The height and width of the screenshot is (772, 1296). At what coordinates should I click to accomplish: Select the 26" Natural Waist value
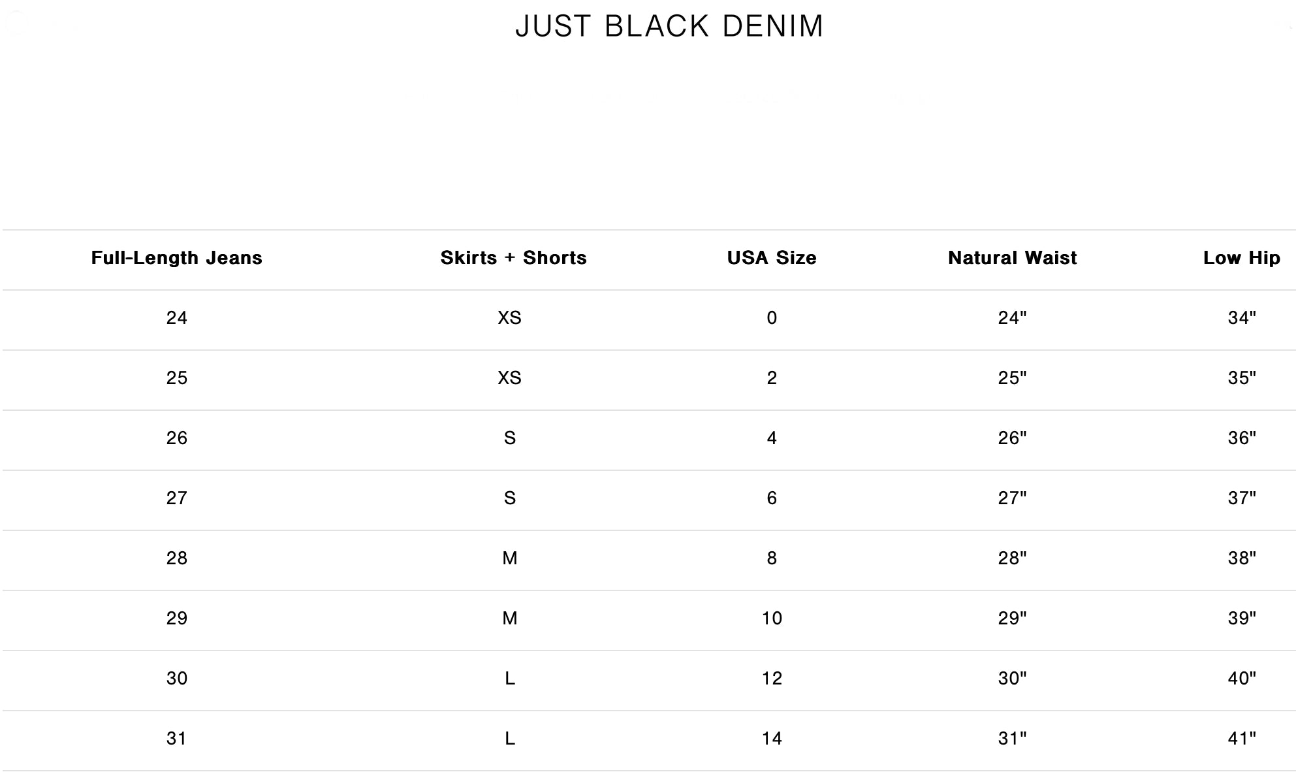click(x=1012, y=438)
